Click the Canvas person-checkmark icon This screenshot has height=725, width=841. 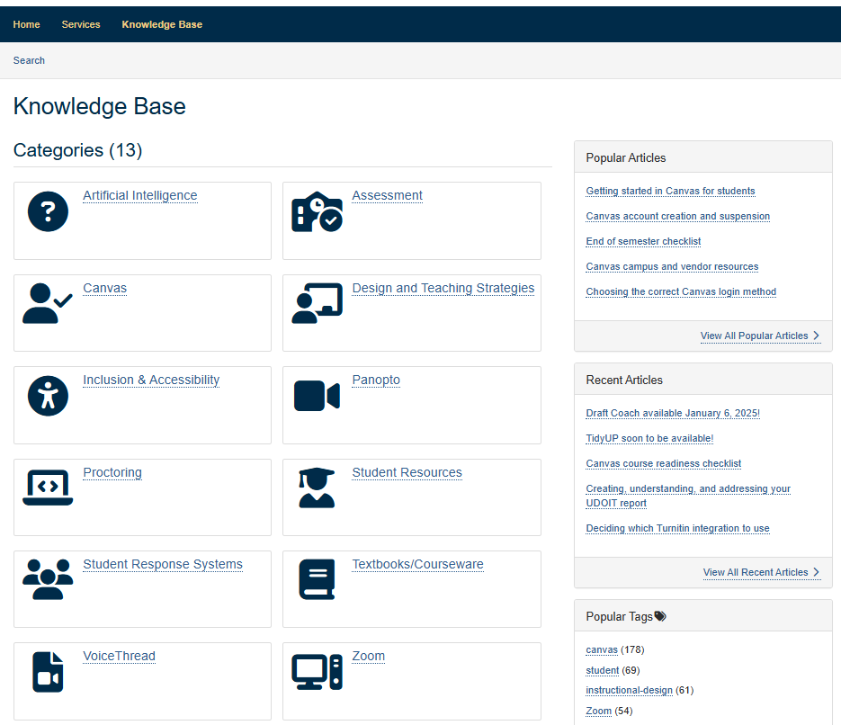(x=48, y=304)
